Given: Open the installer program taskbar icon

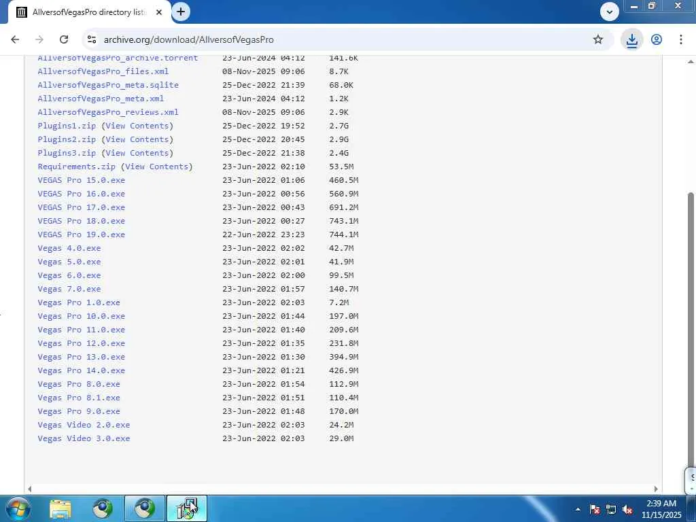Looking at the screenshot, I should pos(187,508).
